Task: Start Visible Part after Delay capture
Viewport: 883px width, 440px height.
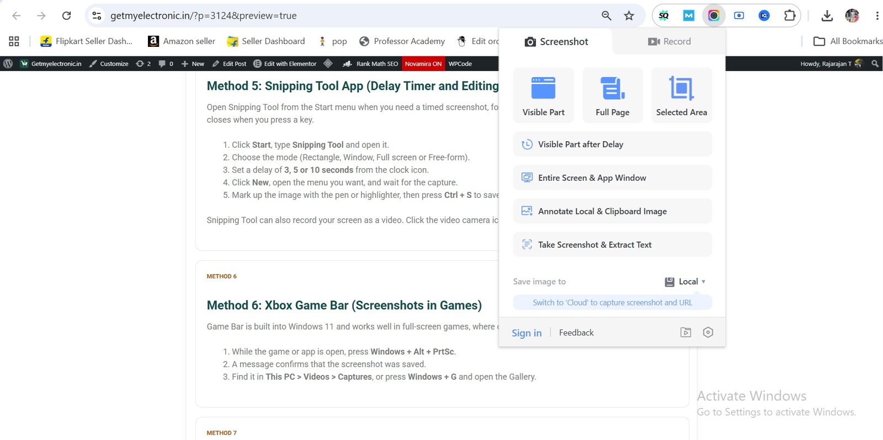Action: pos(613,144)
